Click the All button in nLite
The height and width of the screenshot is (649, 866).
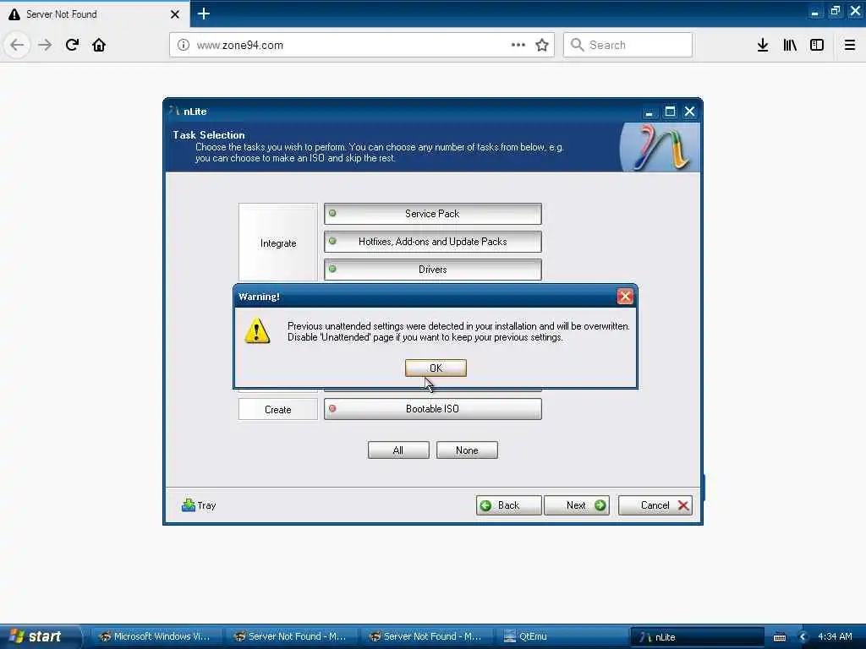coord(398,450)
